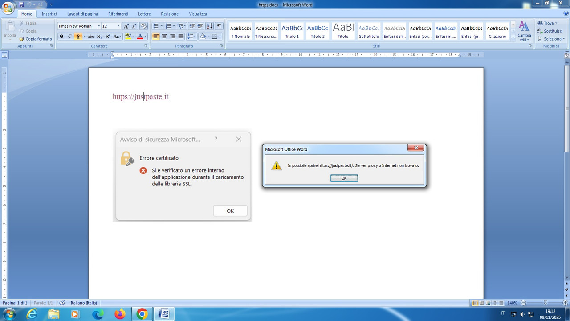Open the Seleziona menu

(x=551, y=39)
